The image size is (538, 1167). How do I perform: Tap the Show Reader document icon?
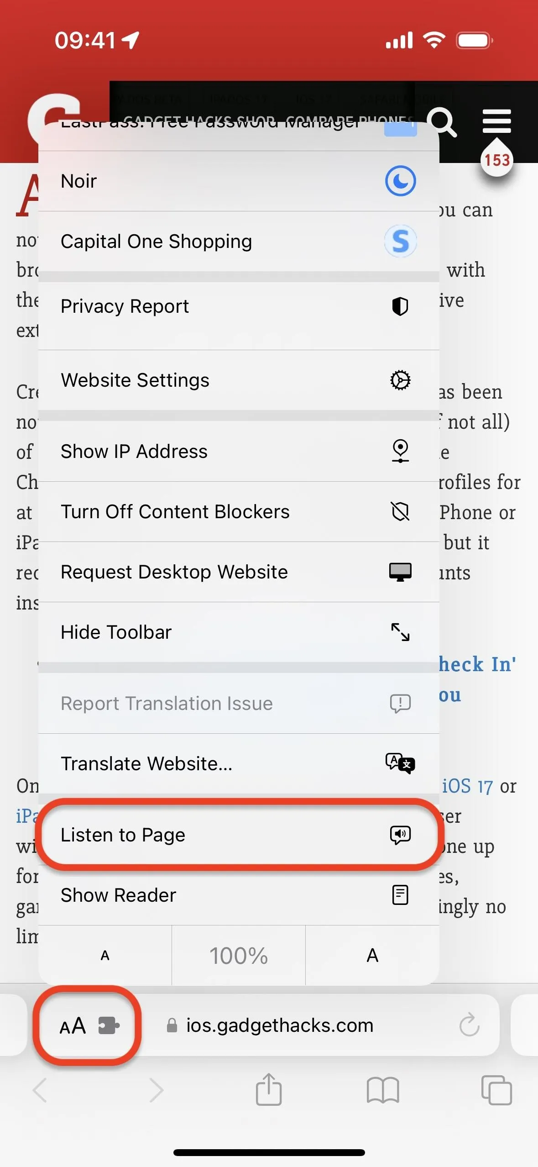tap(400, 895)
